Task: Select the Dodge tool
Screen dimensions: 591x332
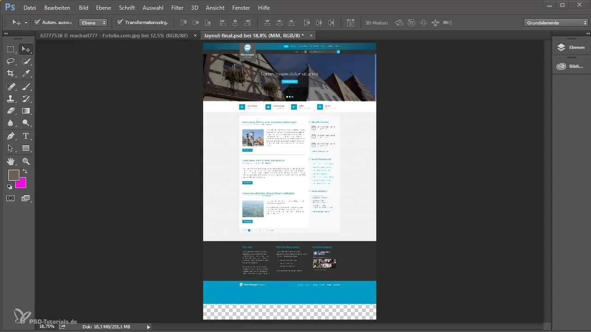Action: point(26,123)
